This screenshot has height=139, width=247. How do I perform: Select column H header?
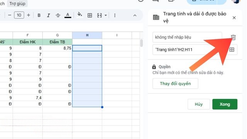coord(87,35)
